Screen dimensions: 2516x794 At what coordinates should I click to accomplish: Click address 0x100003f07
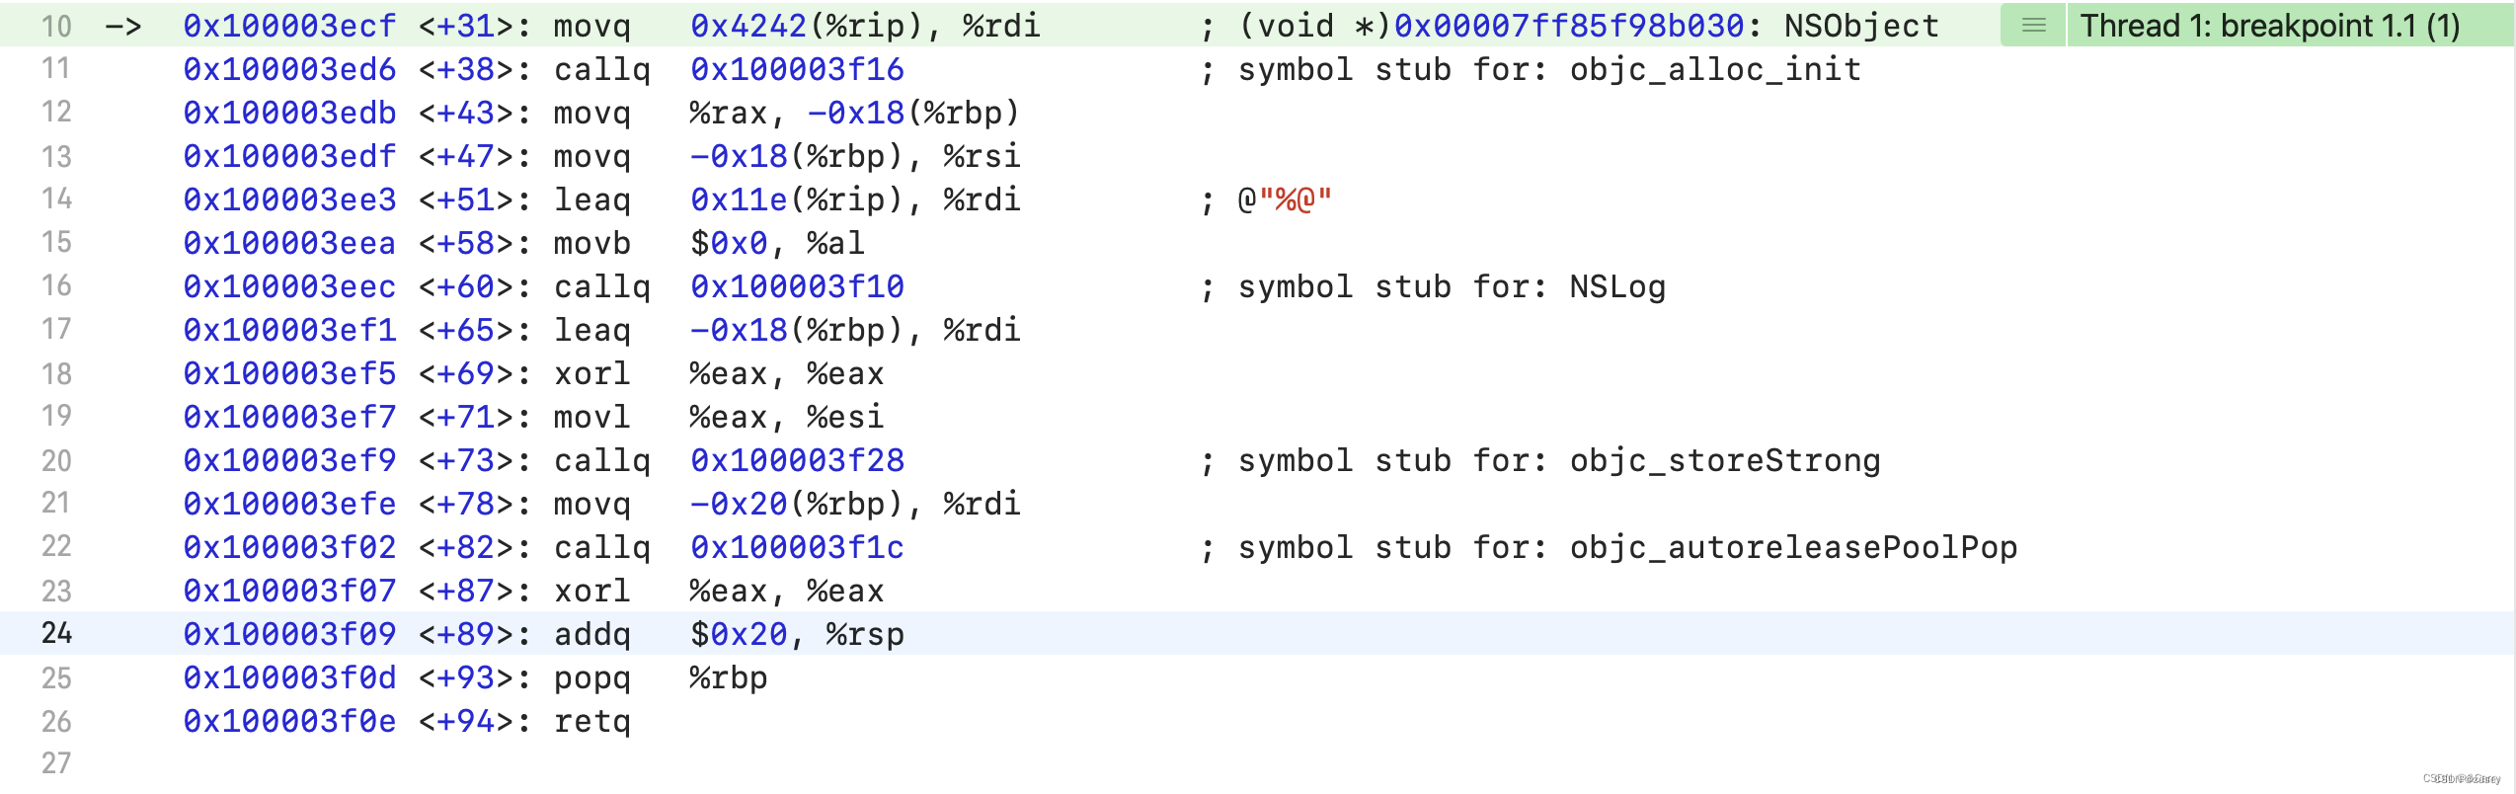(x=289, y=591)
